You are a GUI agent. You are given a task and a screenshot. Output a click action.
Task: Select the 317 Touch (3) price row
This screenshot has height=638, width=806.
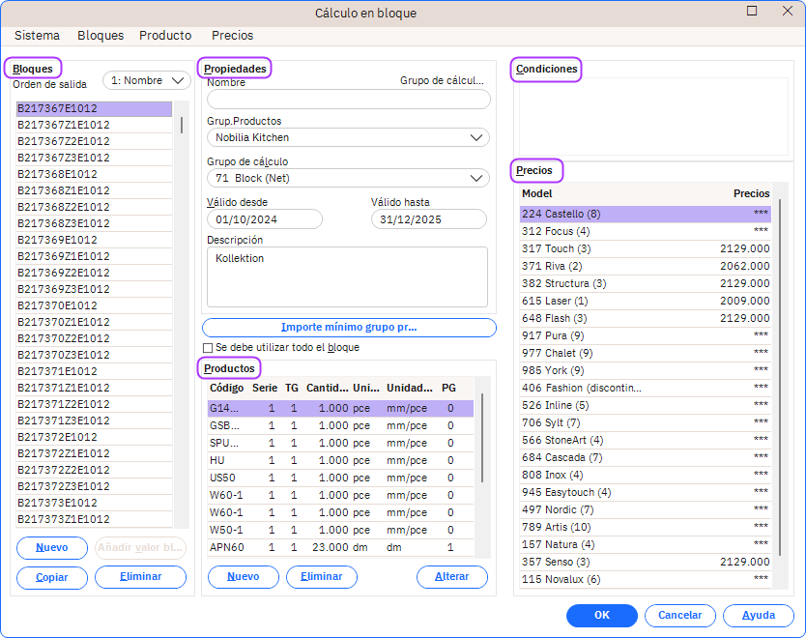(x=645, y=248)
